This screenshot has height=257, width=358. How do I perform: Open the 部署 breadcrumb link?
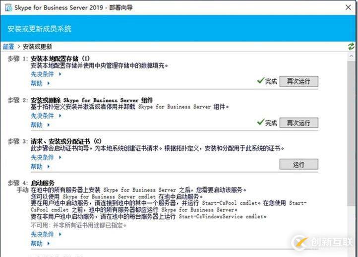tap(8, 47)
